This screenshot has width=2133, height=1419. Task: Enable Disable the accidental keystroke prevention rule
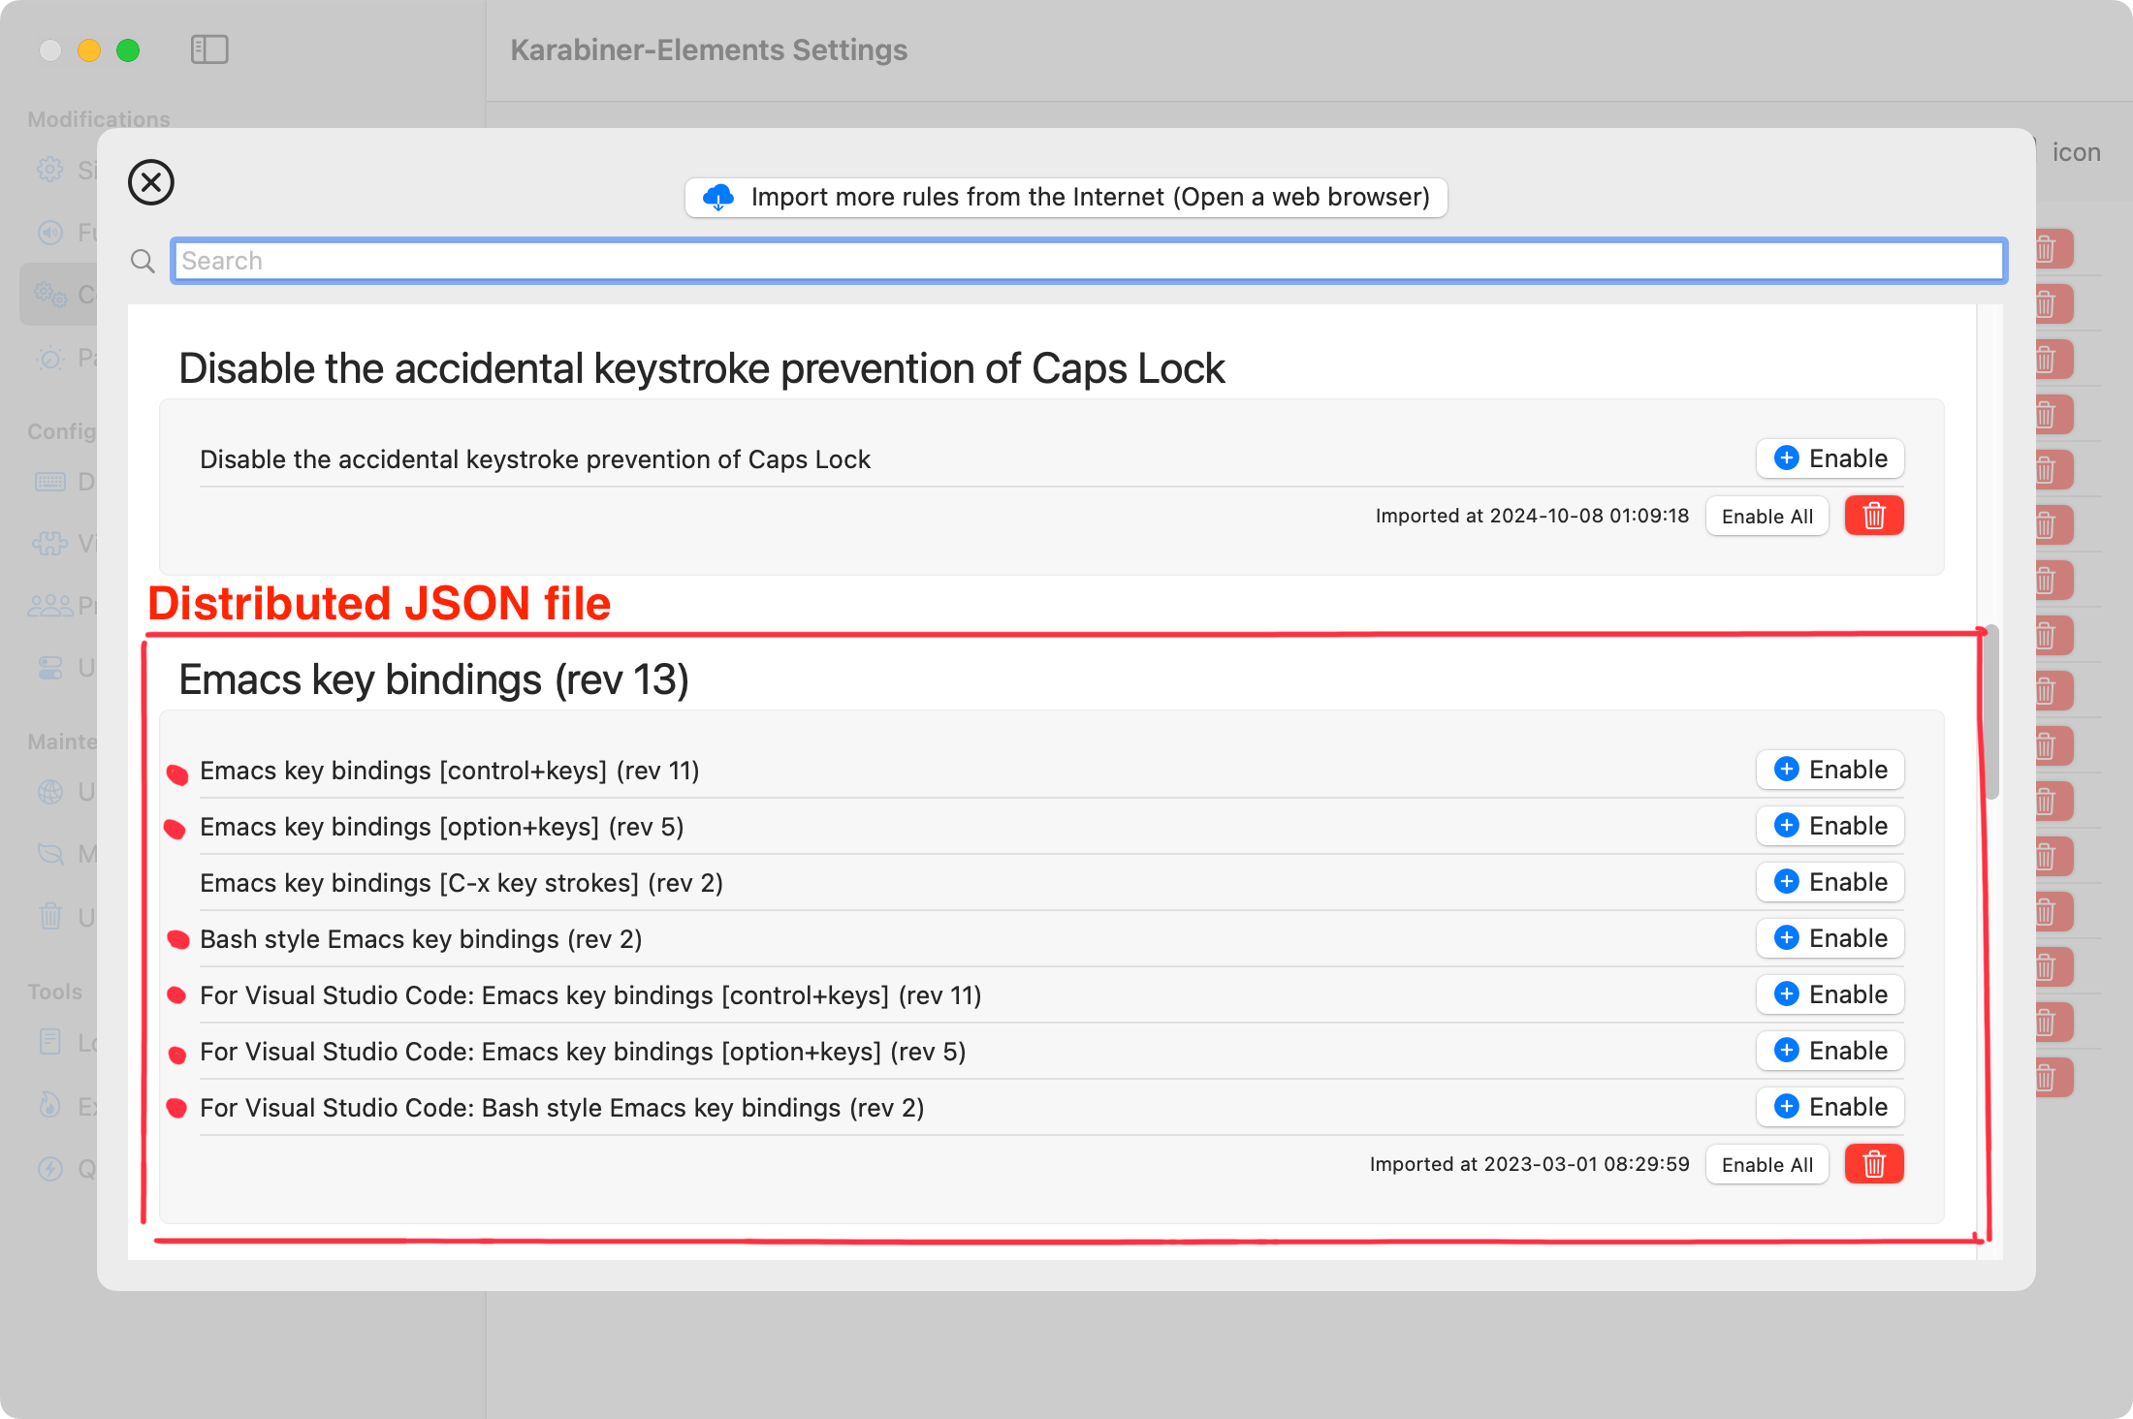coord(1830,458)
